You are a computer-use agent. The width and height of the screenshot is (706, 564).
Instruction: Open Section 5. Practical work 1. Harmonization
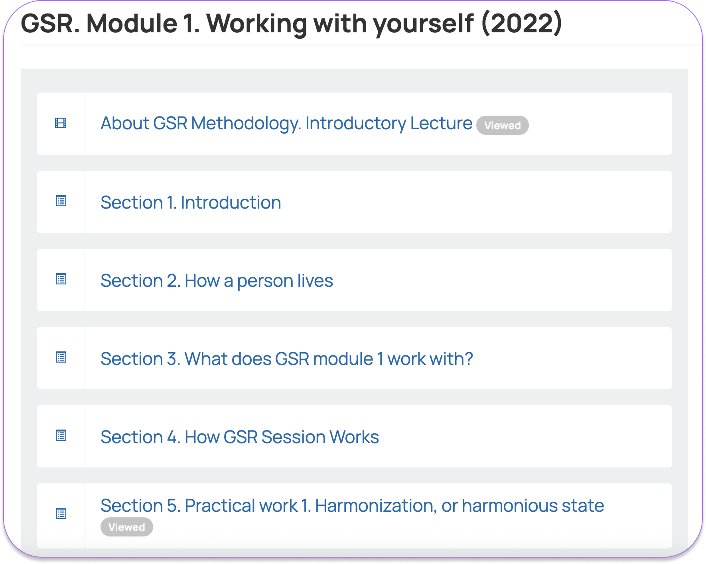tap(352, 506)
